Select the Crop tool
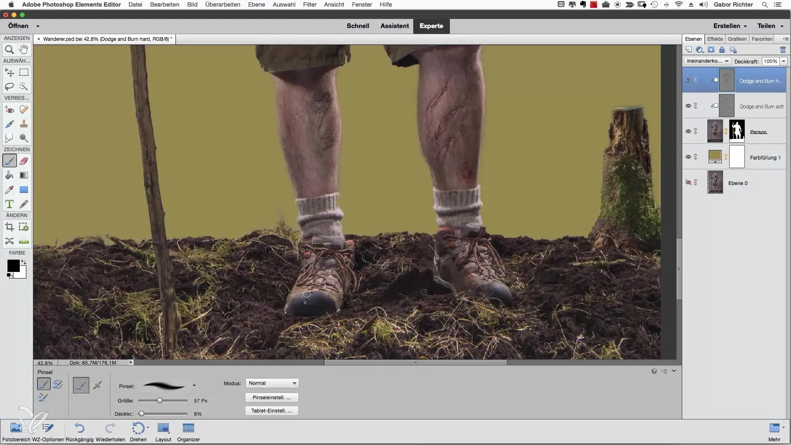 pos(9,227)
